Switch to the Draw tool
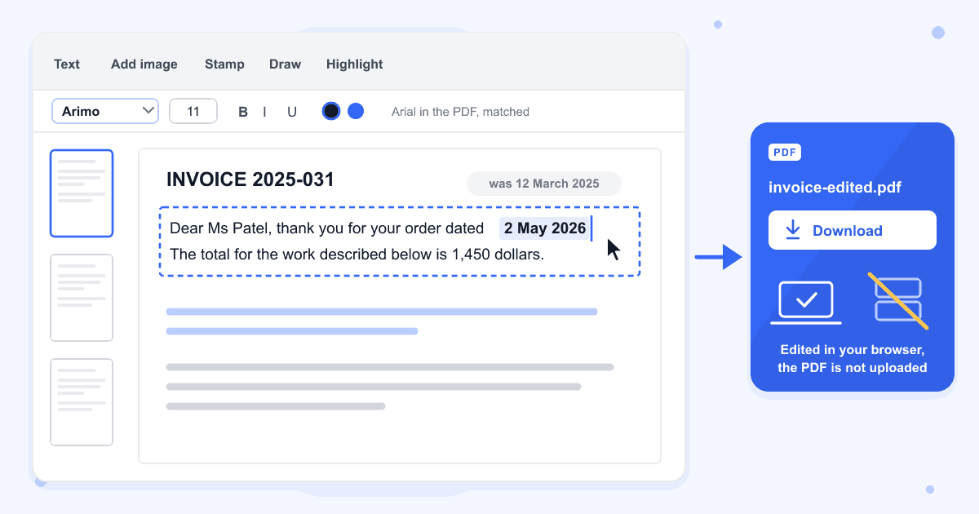 pos(285,64)
